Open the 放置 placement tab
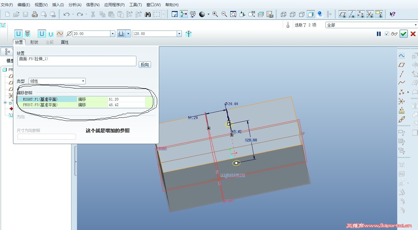 (19, 42)
